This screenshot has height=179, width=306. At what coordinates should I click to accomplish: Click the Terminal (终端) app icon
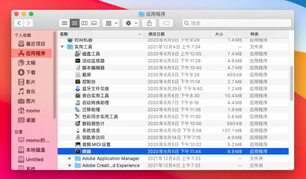78,151
